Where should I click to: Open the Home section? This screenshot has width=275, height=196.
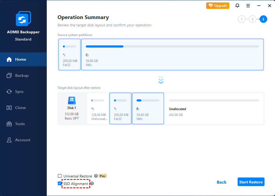coord(23,59)
